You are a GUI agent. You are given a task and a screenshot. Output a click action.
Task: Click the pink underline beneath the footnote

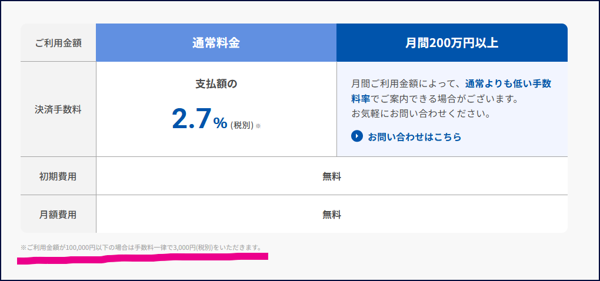tap(141, 258)
